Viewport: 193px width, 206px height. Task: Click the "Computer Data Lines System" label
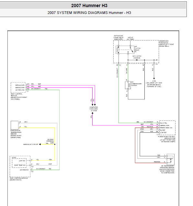94,109
